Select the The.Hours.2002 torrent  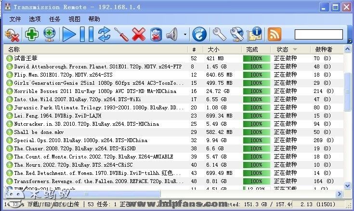tap(174, 165)
